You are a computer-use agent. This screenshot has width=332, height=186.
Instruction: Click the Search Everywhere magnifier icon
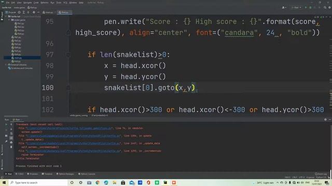click(x=325, y=7)
